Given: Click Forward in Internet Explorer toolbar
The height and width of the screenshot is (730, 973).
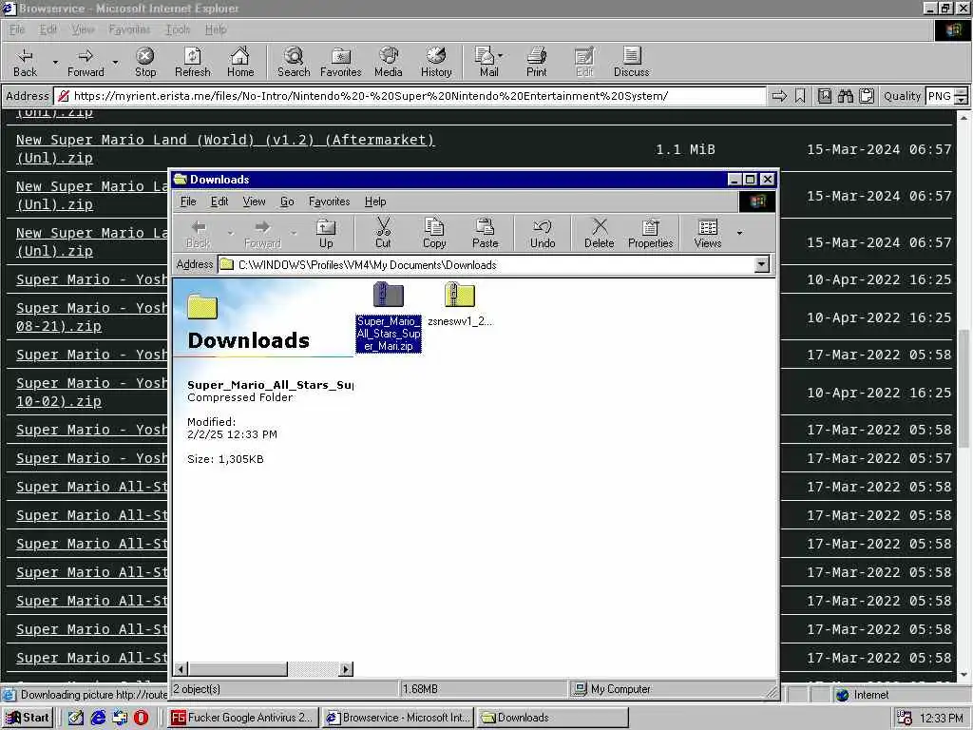Looking at the screenshot, I should point(86,62).
